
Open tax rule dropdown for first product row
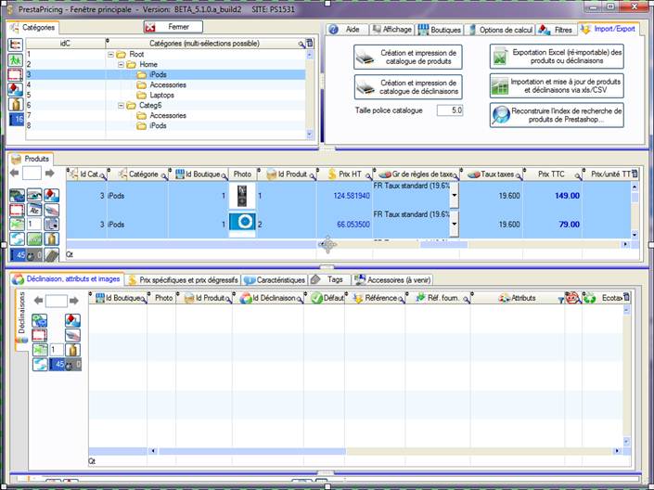pyautogui.click(x=454, y=195)
